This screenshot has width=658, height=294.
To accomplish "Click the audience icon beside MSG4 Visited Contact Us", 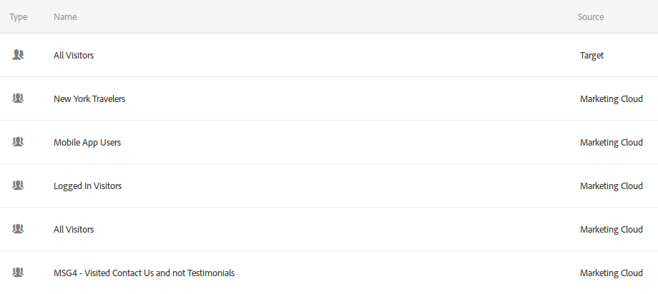I will click(18, 273).
